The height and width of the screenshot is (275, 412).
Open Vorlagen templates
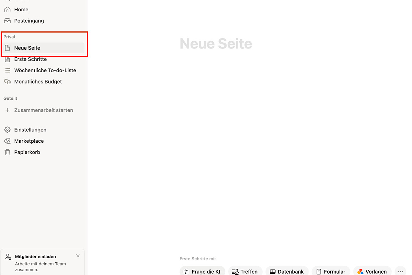coord(372,271)
